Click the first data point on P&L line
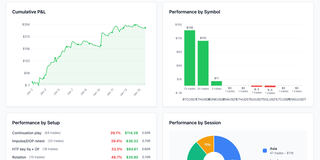Viewport: 320px width, 160px height. 32,82
